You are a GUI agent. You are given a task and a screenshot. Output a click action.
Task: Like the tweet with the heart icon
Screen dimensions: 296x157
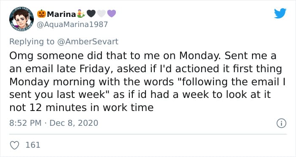(14, 145)
